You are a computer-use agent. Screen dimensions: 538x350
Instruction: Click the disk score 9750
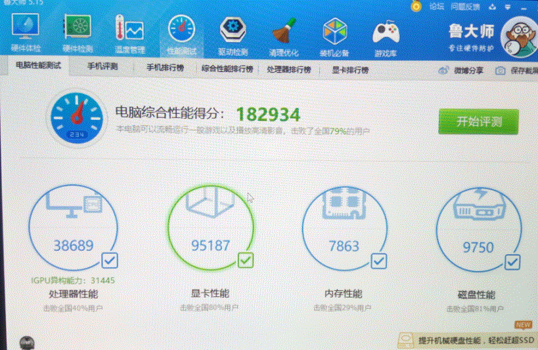click(x=478, y=247)
